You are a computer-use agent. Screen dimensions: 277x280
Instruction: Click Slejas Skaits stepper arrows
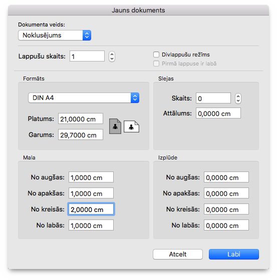238,98
